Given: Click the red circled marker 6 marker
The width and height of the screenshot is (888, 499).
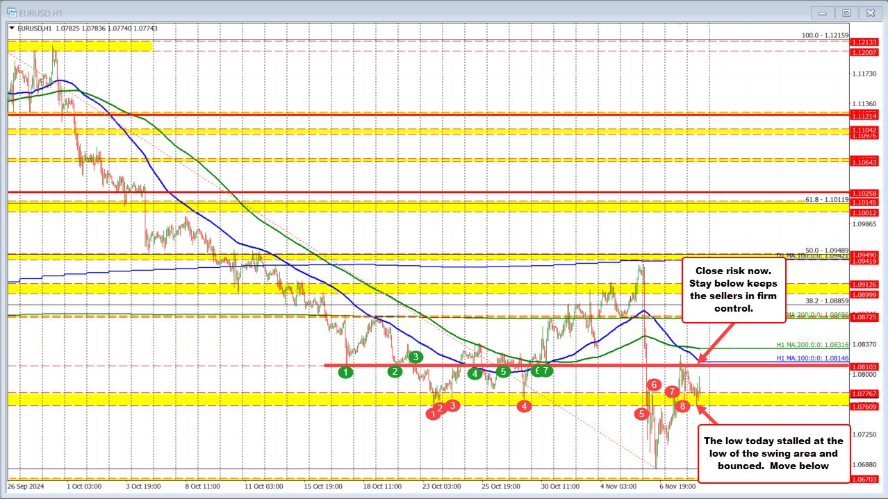Looking at the screenshot, I should pos(653,383).
